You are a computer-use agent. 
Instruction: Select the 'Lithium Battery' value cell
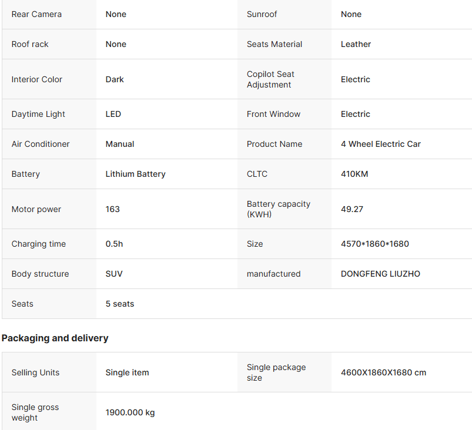pos(135,174)
